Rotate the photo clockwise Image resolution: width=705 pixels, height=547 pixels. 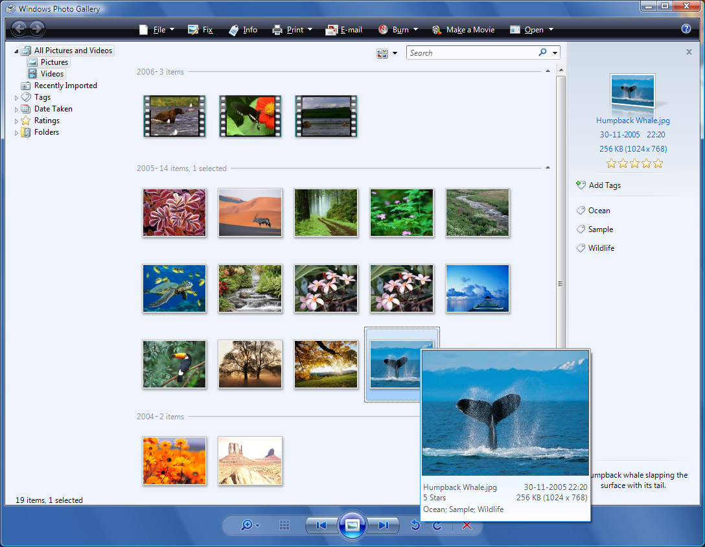437,525
